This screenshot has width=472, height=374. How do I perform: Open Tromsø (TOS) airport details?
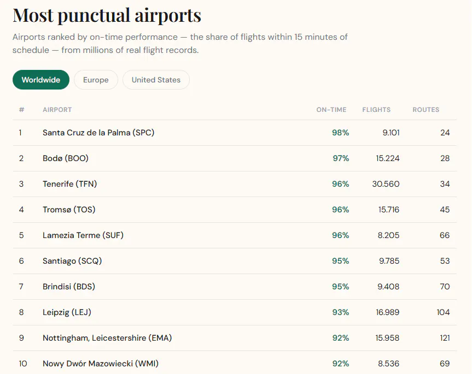[69, 209]
